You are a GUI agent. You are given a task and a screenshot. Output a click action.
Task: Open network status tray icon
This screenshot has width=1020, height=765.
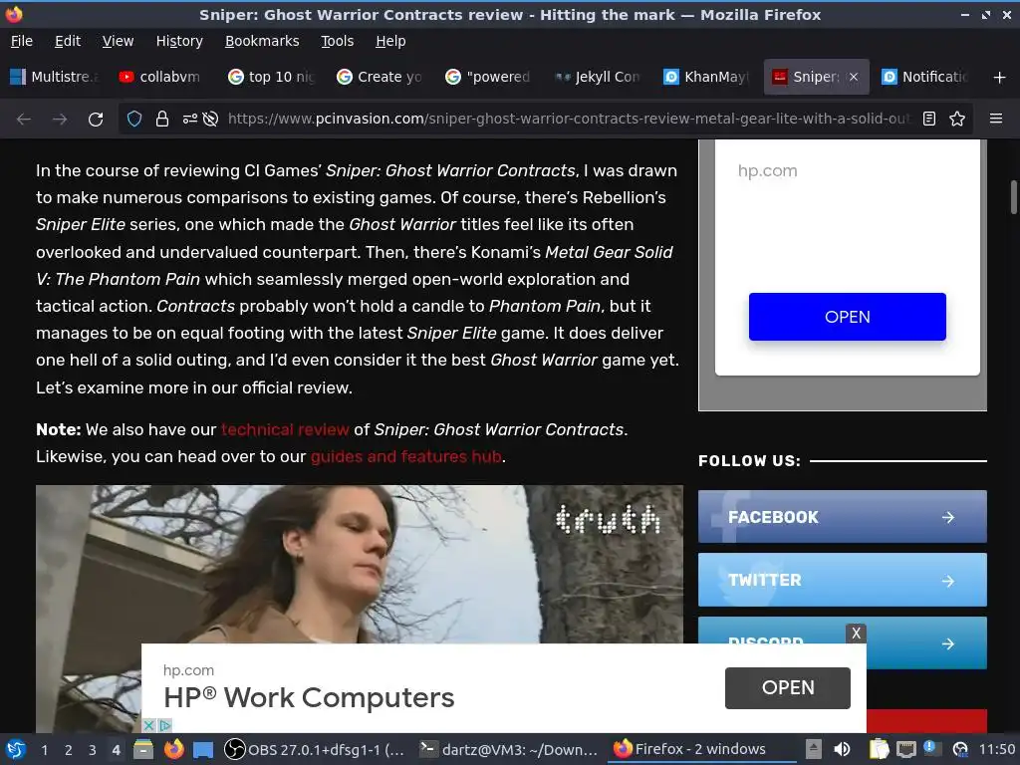(905, 749)
